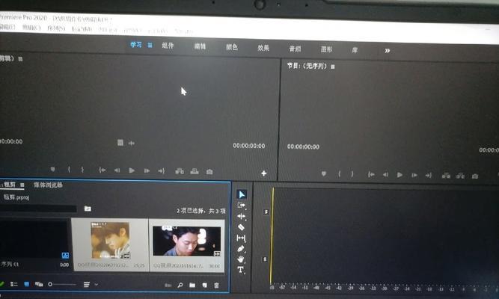The height and width of the screenshot is (299, 499).
Task: Go to Out point in Program monitor
Action: click(x=429, y=175)
